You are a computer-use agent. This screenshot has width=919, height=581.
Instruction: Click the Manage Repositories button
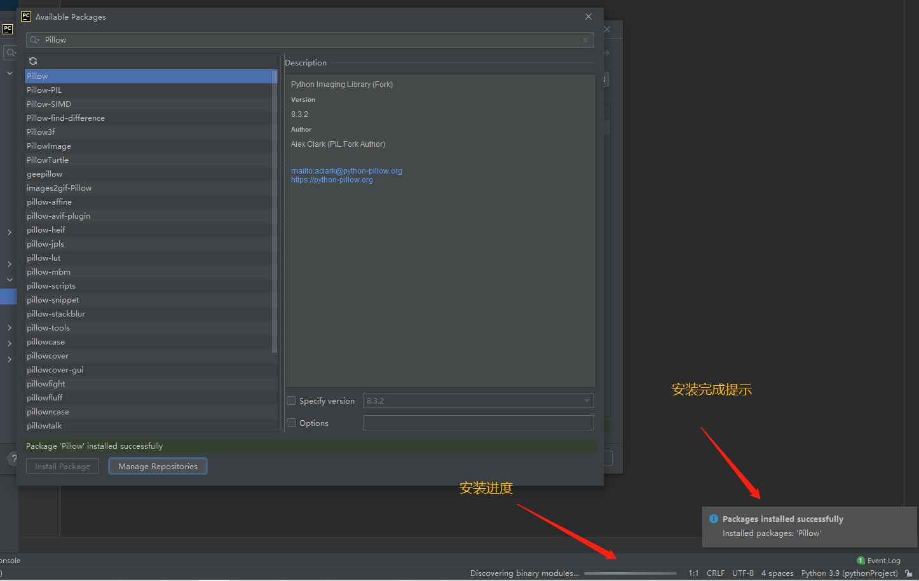click(158, 466)
